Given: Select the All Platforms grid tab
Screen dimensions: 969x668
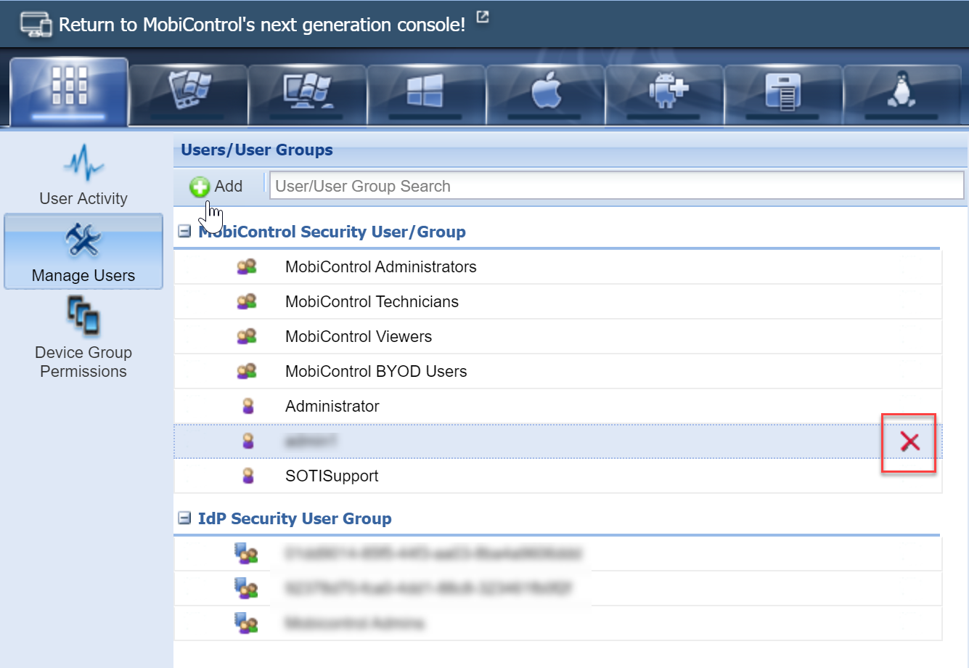Looking at the screenshot, I should click(x=70, y=91).
